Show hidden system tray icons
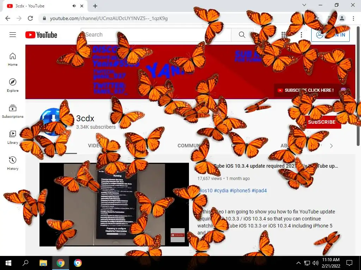 298,263
